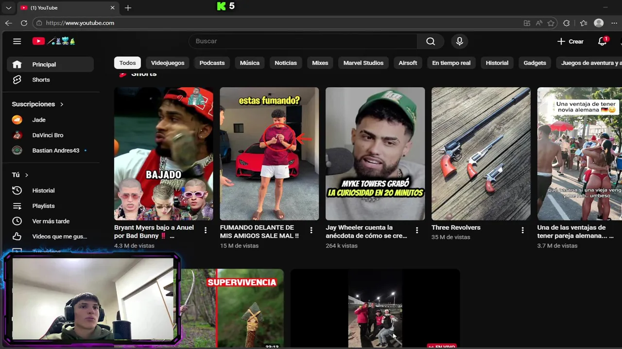622x349 pixels.
Task: Select the Airsoft filter chip
Action: click(408, 63)
